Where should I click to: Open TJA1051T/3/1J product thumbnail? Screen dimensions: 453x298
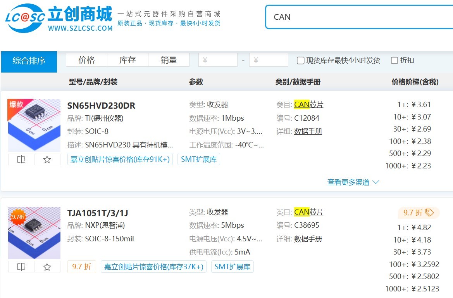(x=34, y=232)
